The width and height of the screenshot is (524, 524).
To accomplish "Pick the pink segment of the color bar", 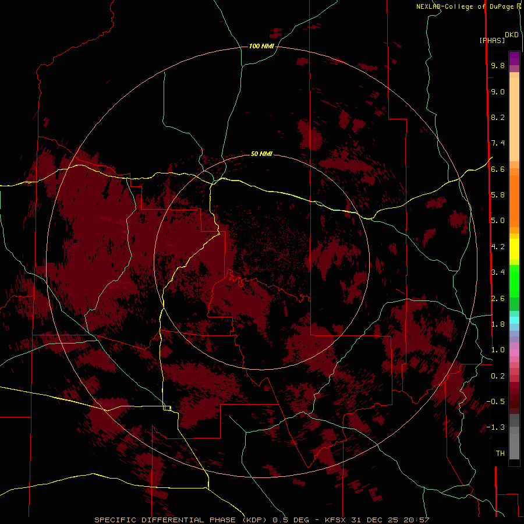I will point(514,353).
